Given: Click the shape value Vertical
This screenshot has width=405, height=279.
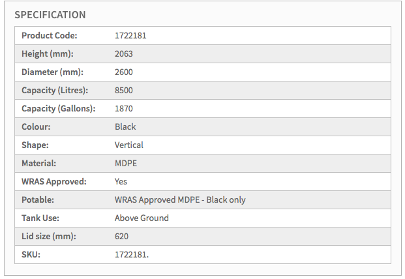Looking at the screenshot, I should 129,145.
